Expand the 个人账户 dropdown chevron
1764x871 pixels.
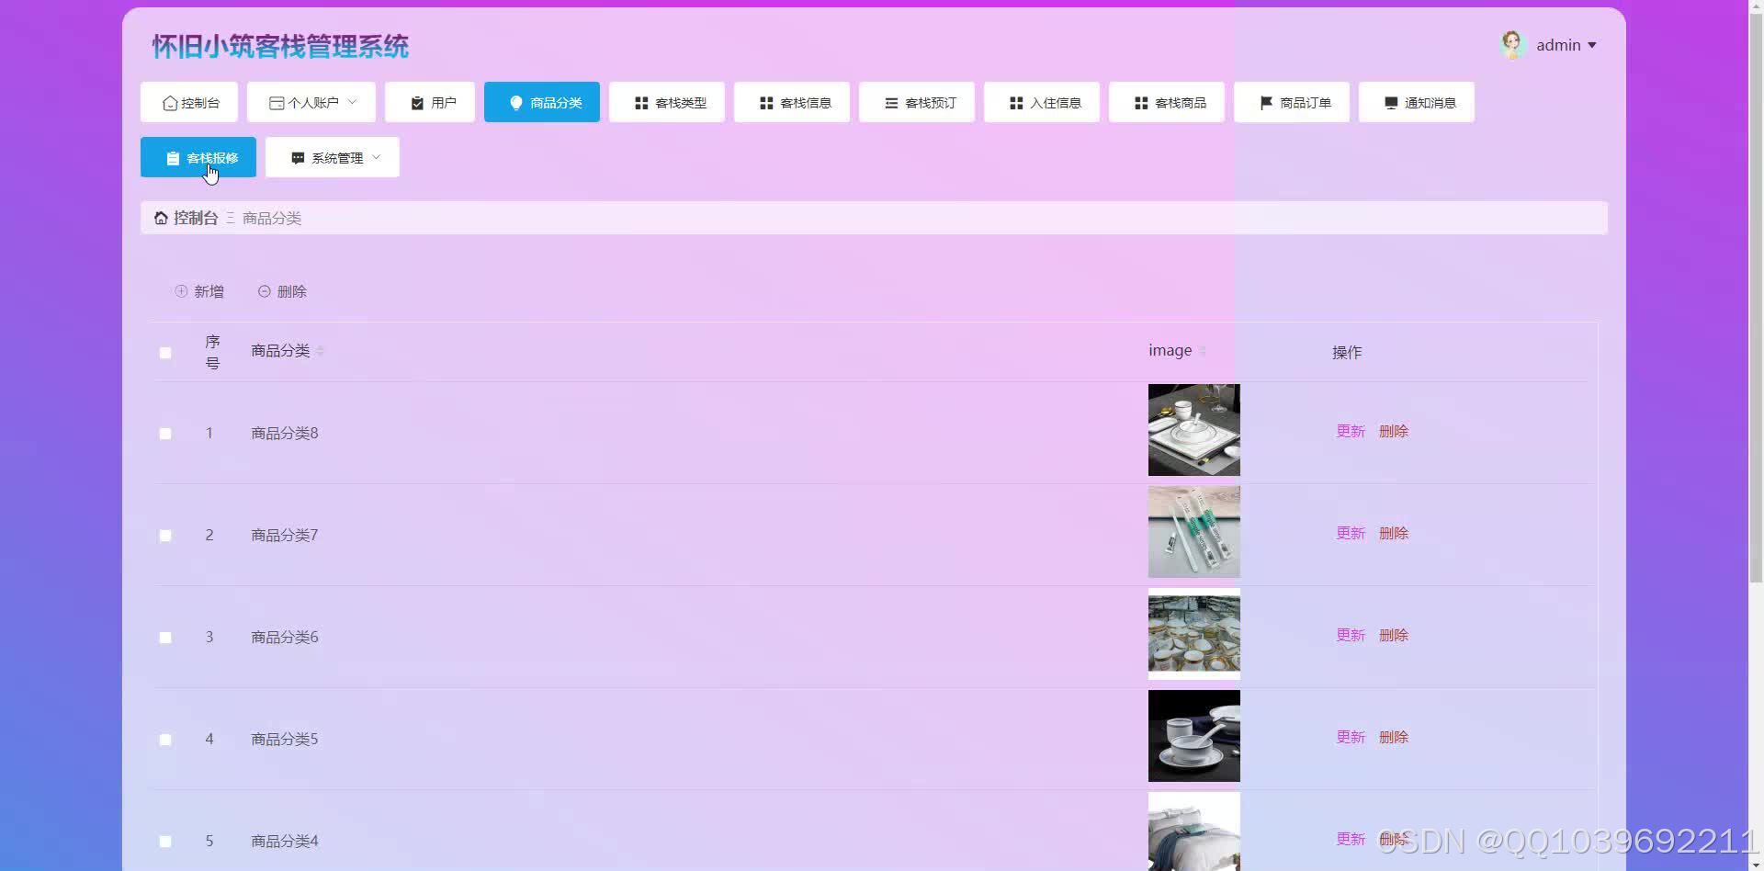tap(352, 102)
